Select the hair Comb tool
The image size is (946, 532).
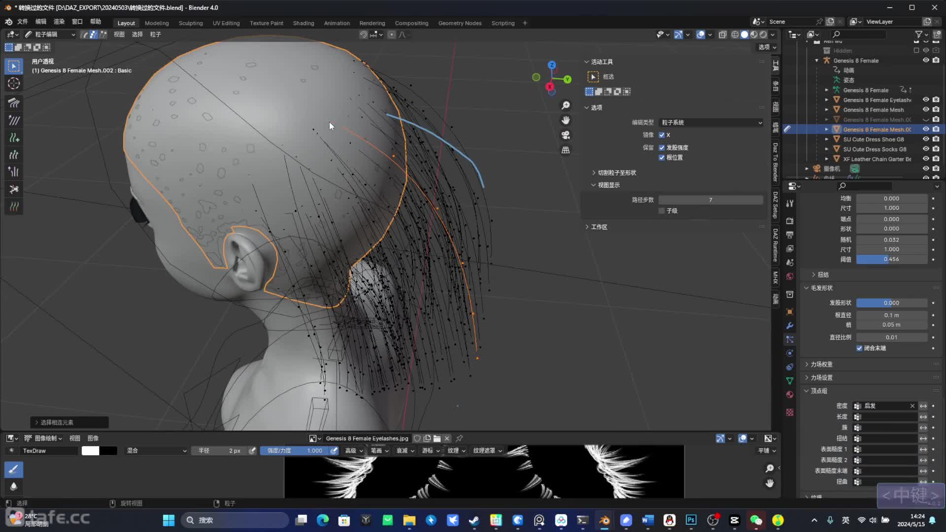coord(14,103)
